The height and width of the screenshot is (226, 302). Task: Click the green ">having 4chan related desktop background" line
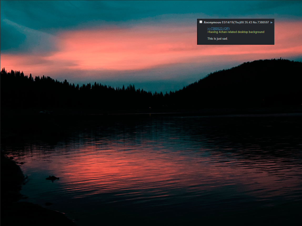[x=236, y=32]
